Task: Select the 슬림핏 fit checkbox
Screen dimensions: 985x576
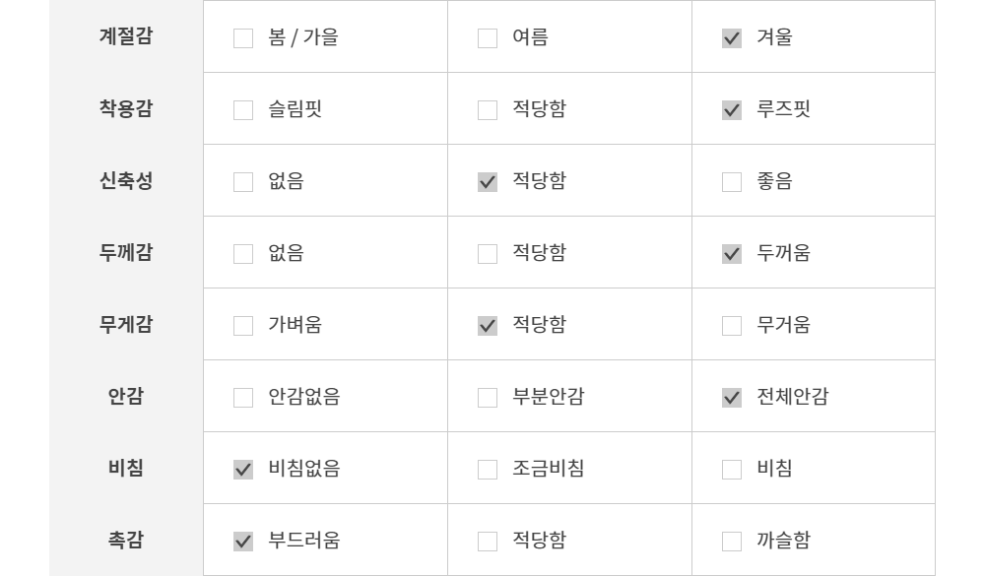Action: point(243,110)
